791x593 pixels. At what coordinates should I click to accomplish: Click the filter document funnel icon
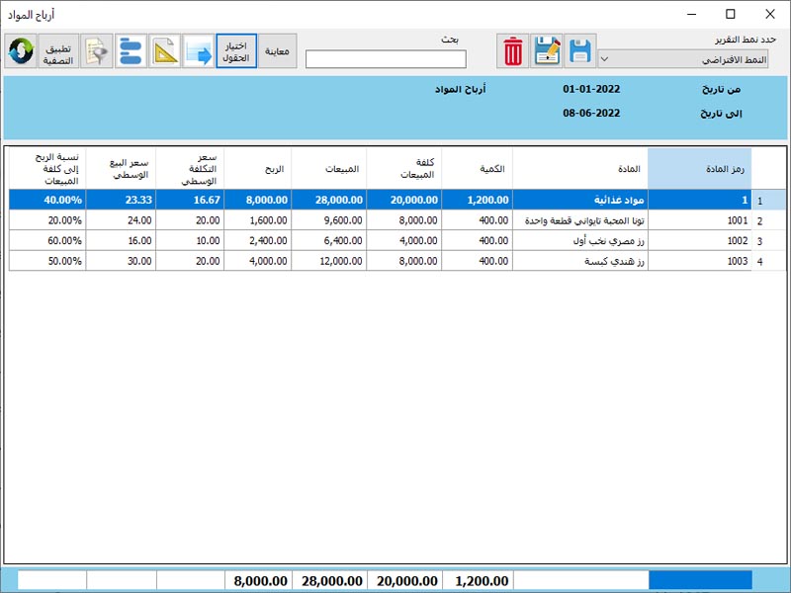97,51
